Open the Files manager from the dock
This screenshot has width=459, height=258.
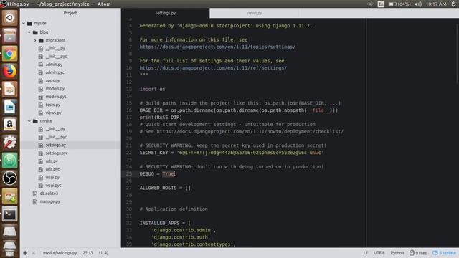click(9, 36)
